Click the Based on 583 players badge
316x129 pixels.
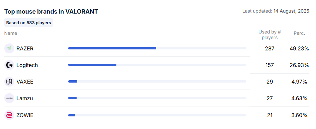pos(29,23)
